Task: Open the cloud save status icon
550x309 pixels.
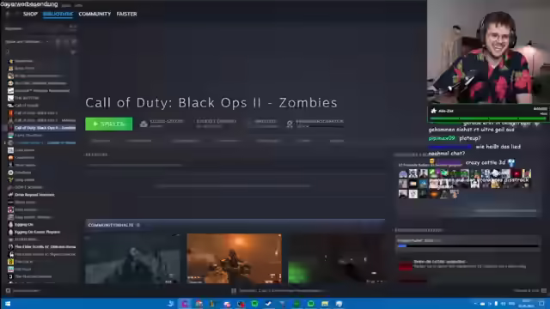Action: click(144, 124)
